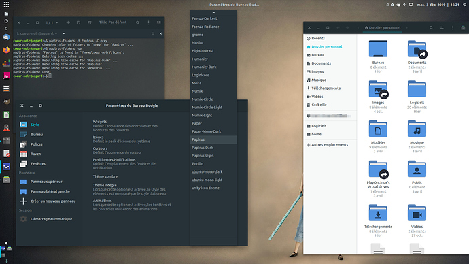Open Tilix sidebar session view icon
Viewport: 469px width, 264px height.
159,22
